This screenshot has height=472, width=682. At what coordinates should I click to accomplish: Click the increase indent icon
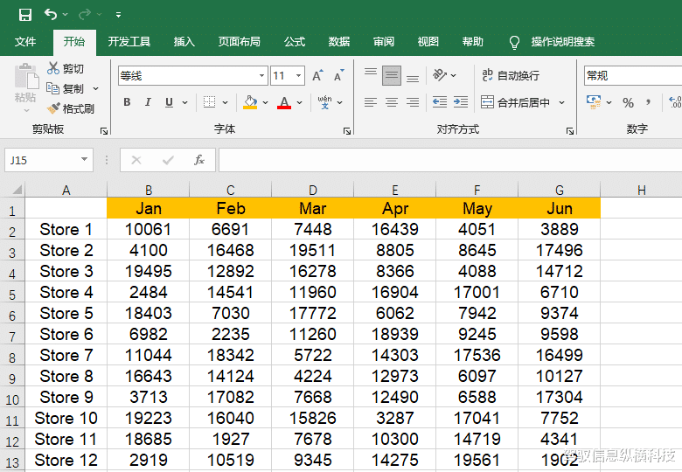[x=460, y=102]
